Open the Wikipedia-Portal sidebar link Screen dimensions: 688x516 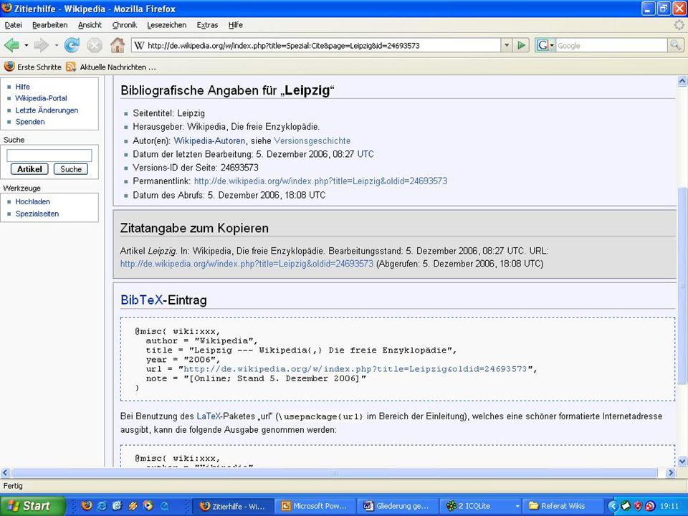point(42,98)
